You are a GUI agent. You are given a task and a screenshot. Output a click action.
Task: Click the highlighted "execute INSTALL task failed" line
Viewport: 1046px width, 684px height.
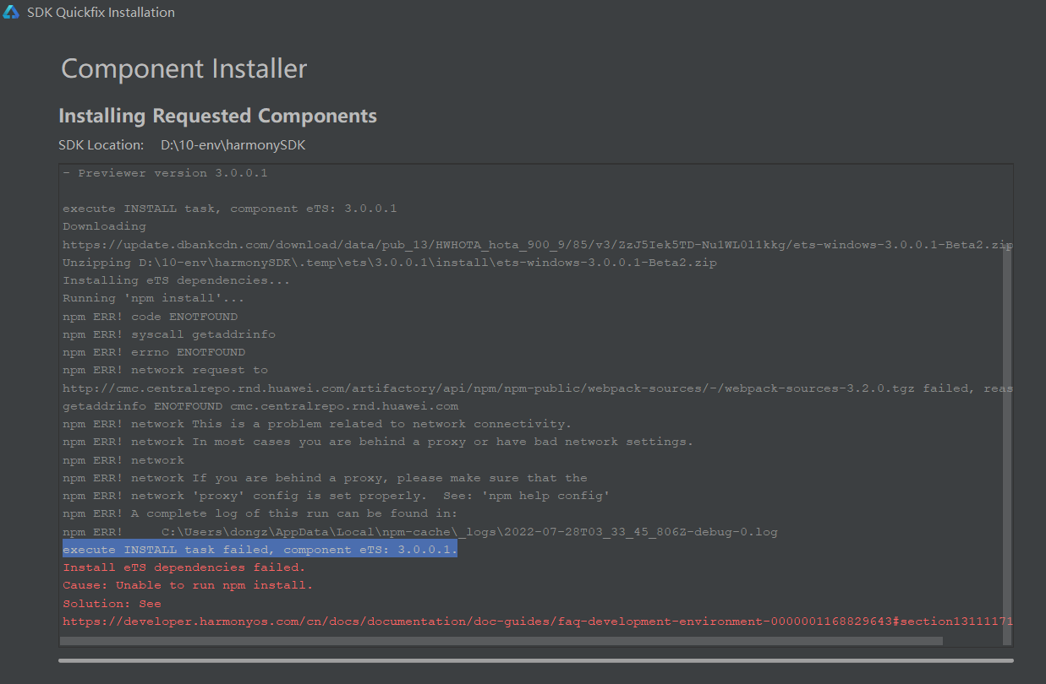pos(260,550)
